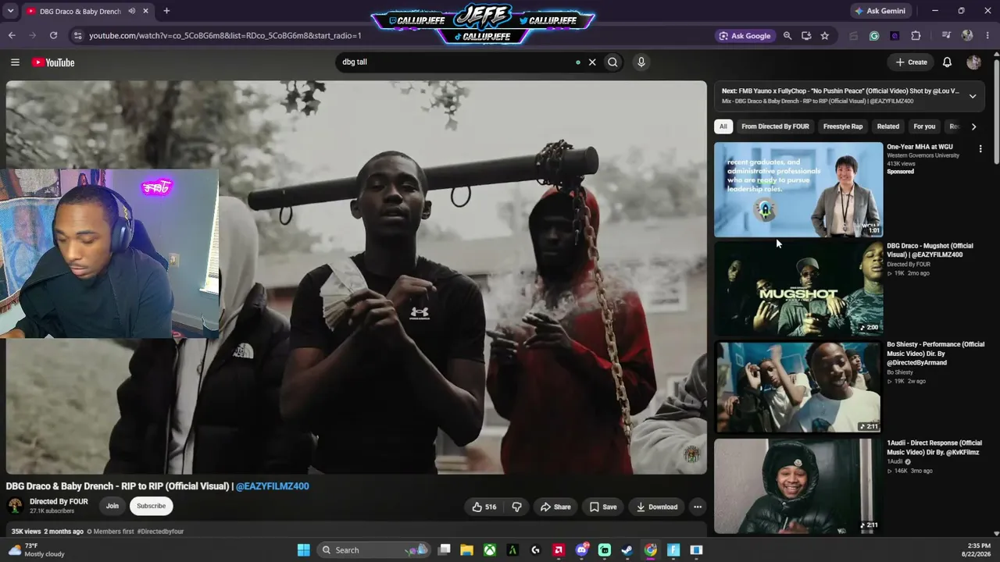Open the Chrome extensions puzzle menu
1000x562 pixels.
click(916, 35)
